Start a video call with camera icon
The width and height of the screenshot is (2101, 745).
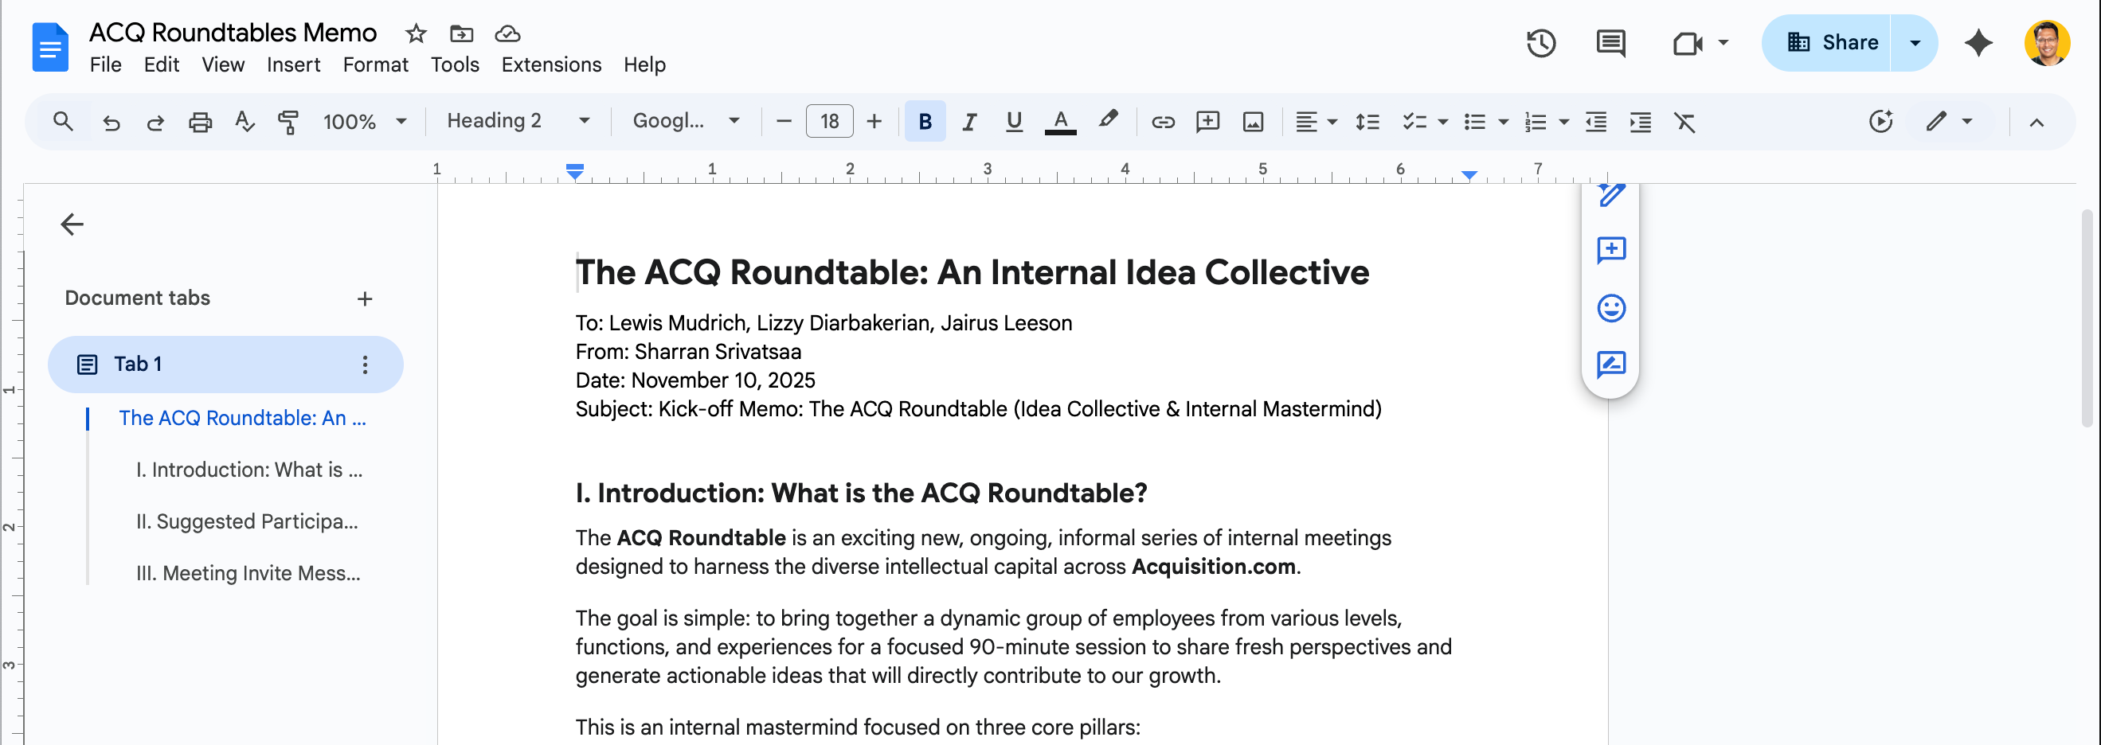click(1687, 42)
